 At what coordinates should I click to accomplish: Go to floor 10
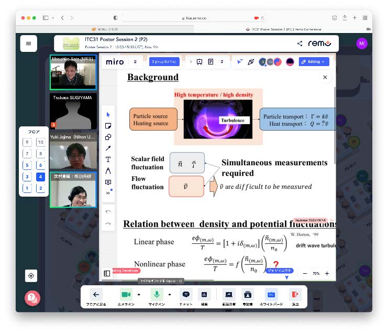click(x=41, y=142)
